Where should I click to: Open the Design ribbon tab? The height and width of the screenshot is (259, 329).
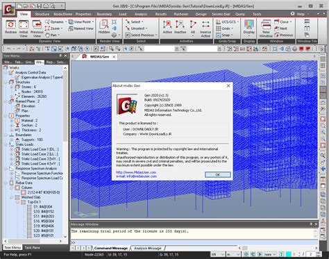click(201, 14)
